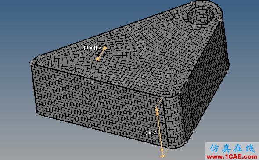Select upper arrowhead of D = 0.2 manipulator
The height and width of the screenshot is (160, 259).
click(105, 49)
